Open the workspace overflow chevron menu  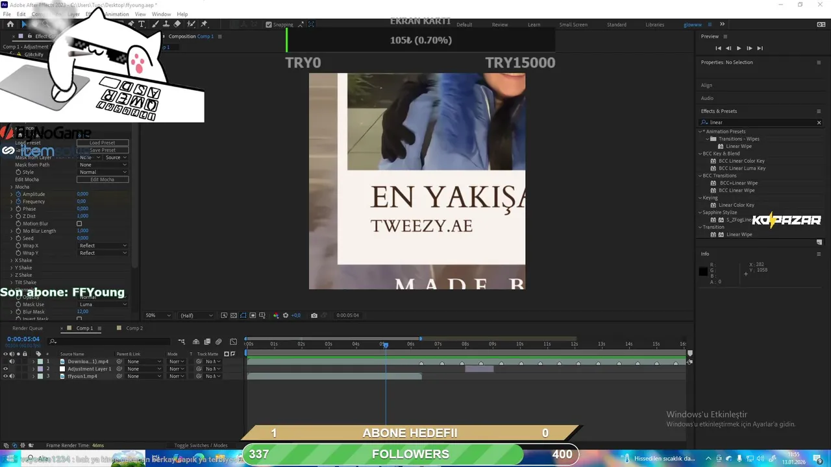tap(722, 24)
